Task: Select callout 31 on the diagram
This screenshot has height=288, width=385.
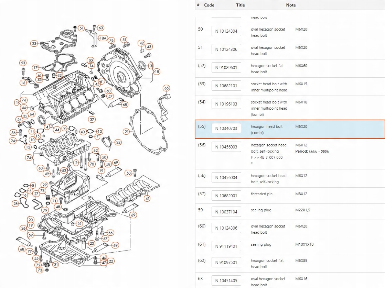Action: [x=56, y=264]
